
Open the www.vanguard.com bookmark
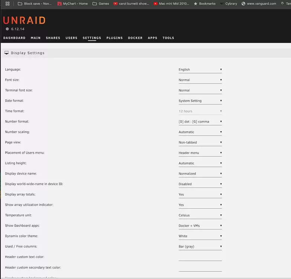point(259,3)
